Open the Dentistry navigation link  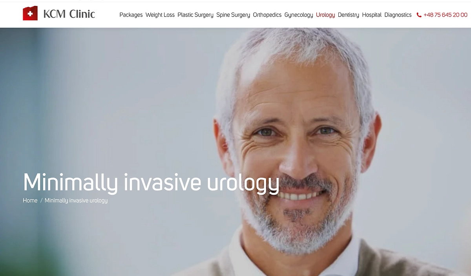[x=349, y=15]
